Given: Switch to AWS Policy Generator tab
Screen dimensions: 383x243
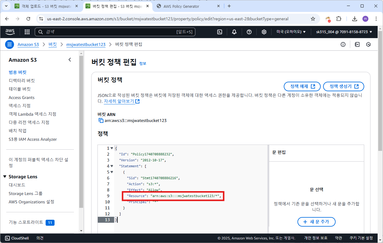Looking at the screenshot, I should coord(188,6).
